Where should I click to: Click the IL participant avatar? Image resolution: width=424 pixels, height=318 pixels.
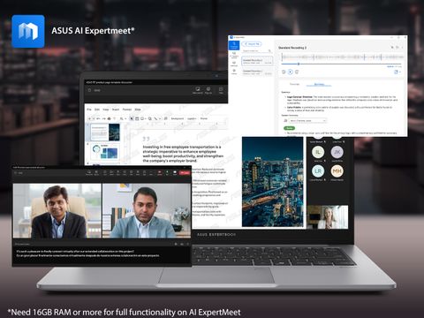point(318,152)
